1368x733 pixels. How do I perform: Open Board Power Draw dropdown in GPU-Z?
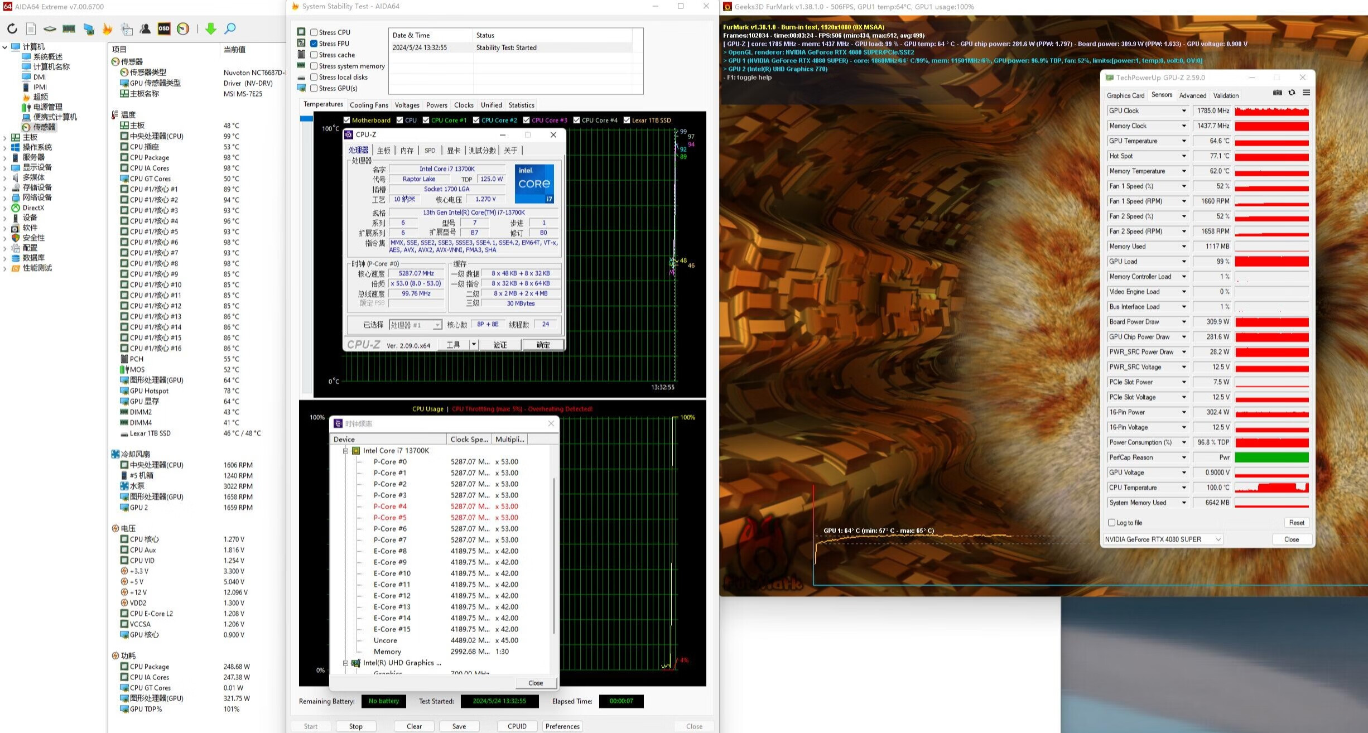tap(1184, 322)
